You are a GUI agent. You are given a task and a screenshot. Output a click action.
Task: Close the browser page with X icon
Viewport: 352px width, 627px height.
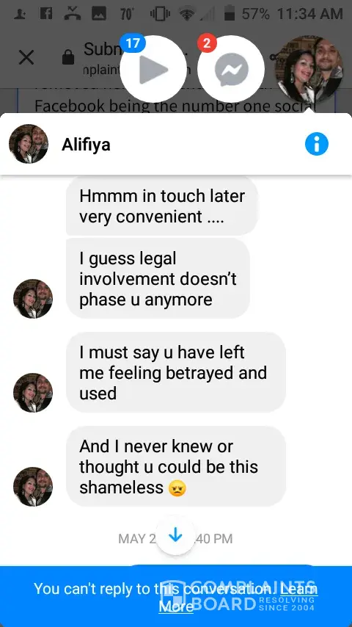click(x=26, y=58)
